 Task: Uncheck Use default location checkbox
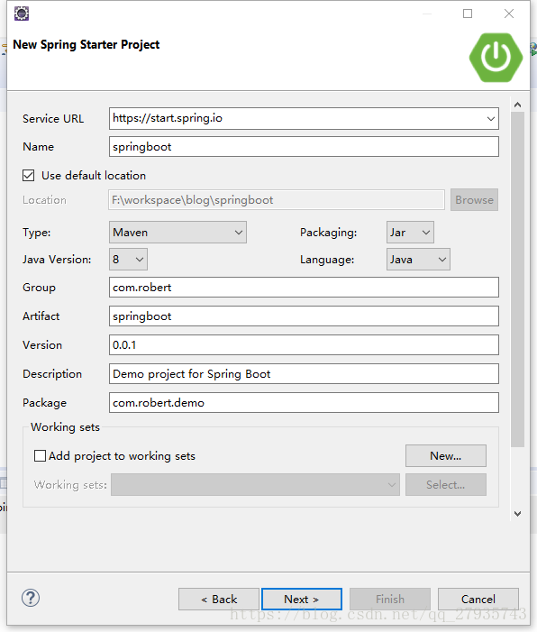click(28, 175)
